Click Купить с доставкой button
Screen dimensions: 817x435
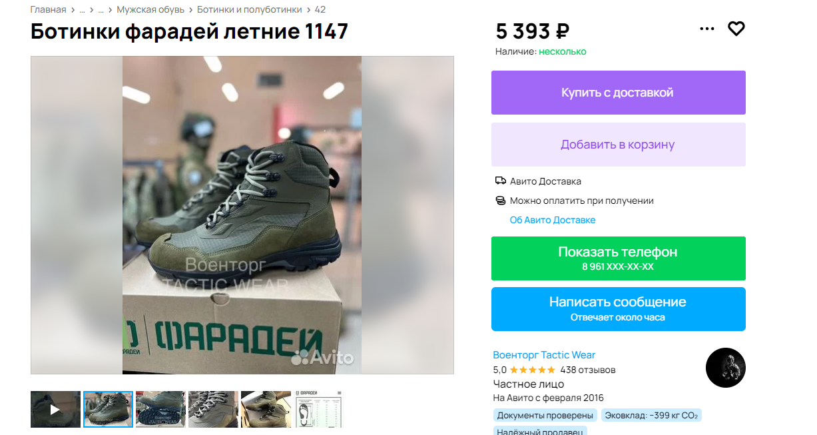click(x=618, y=93)
